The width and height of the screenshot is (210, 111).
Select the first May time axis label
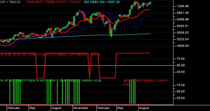pyautogui.click(x=32, y=108)
